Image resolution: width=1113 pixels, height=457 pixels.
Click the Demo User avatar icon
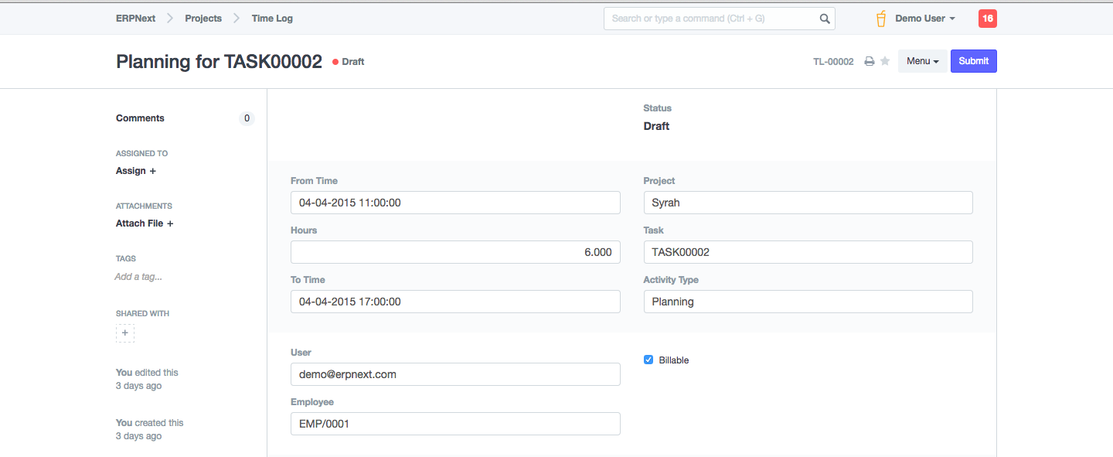[880, 19]
